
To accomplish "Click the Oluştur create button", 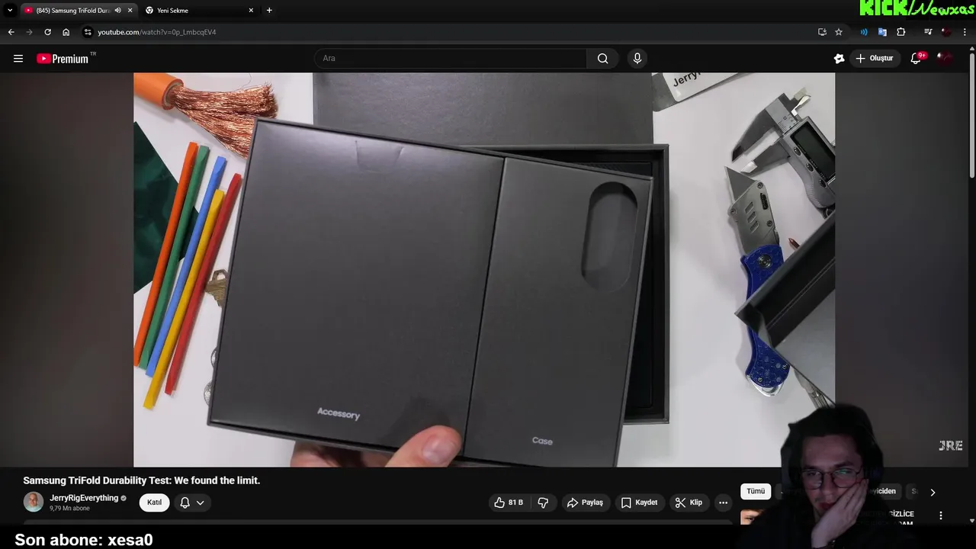I will coord(875,59).
